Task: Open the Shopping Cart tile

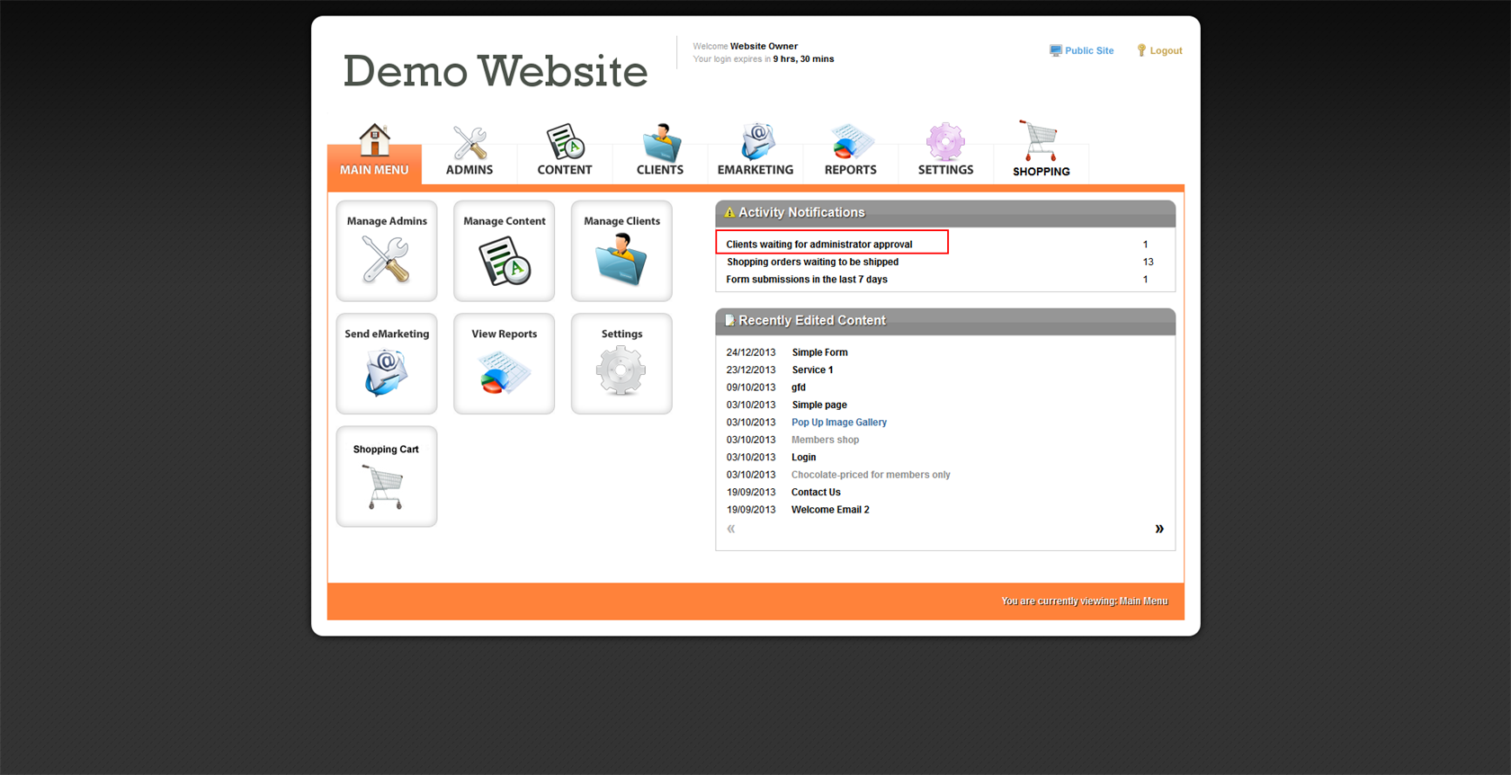Action: pyautogui.click(x=387, y=477)
